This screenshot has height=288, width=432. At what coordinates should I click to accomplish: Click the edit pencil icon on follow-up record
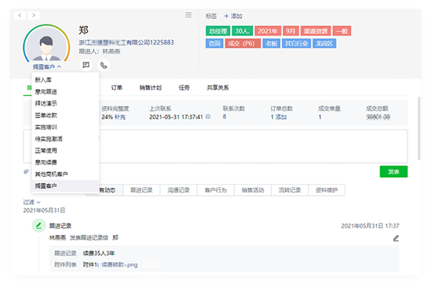(x=396, y=238)
